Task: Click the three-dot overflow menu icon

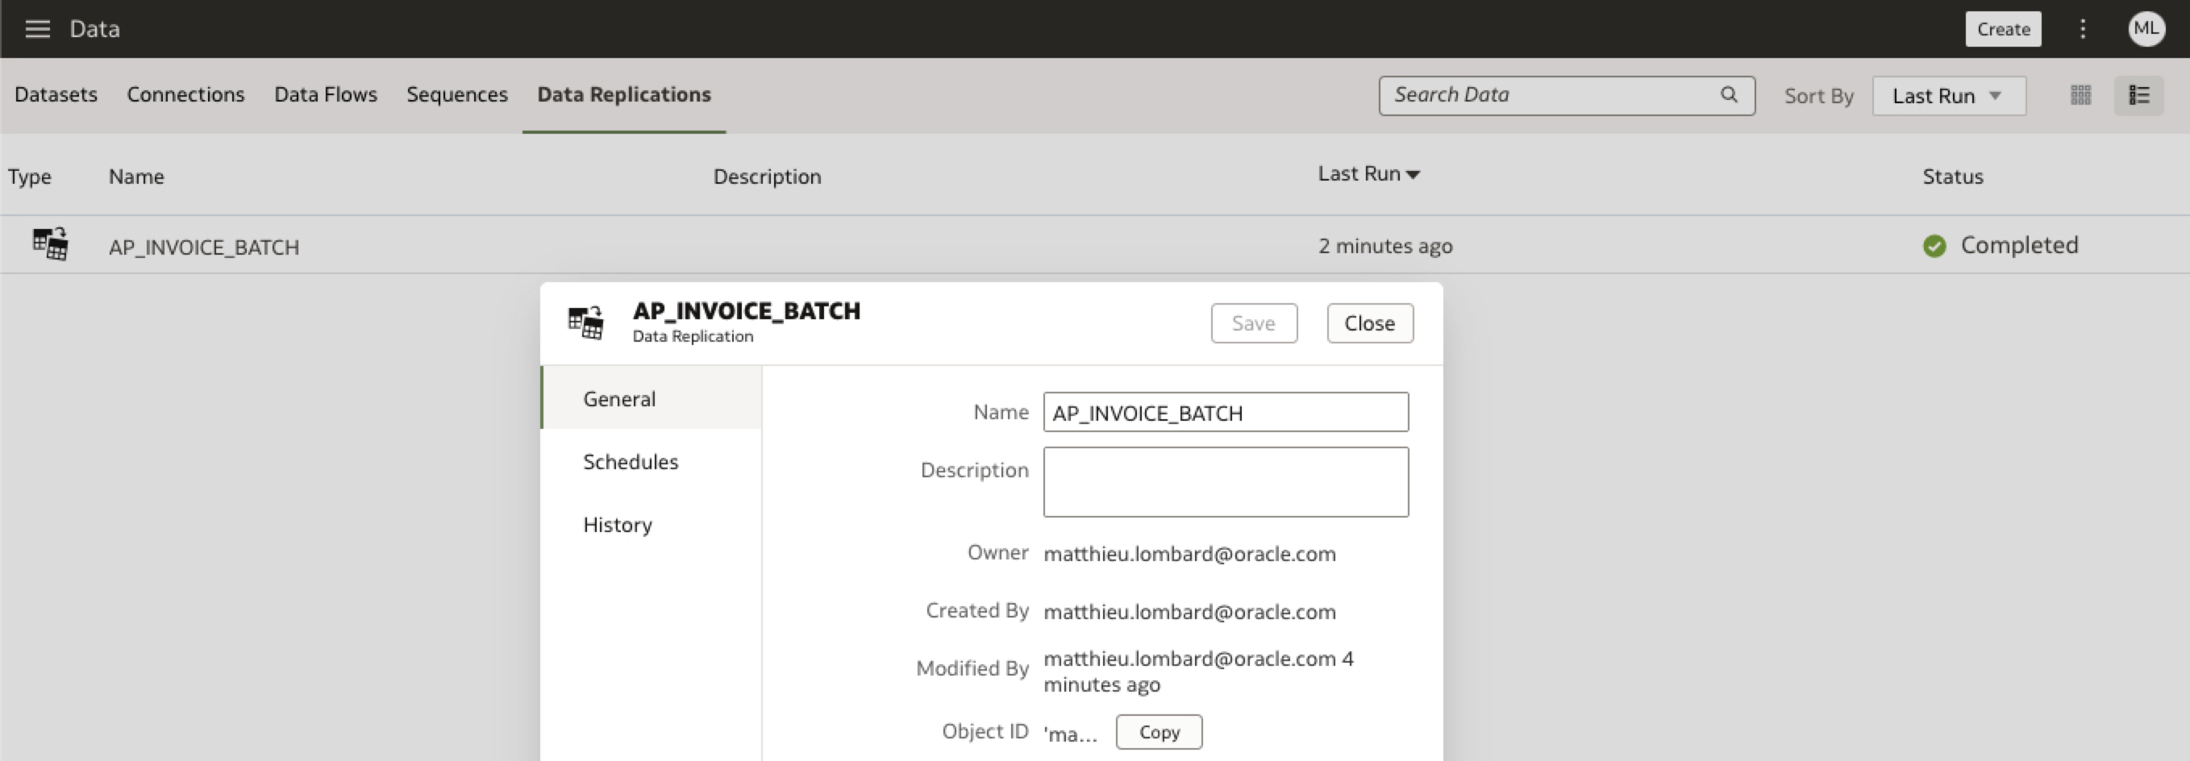Action: pos(2082,29)
